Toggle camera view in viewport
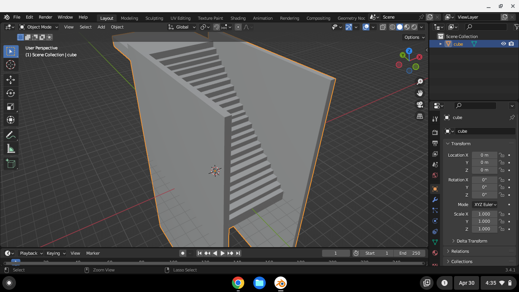Screen dimensions: 519x292 tap(420, 105)
